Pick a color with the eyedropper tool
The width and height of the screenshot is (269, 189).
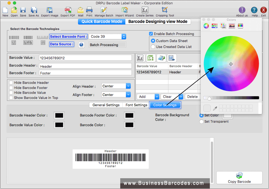[215, 108]
